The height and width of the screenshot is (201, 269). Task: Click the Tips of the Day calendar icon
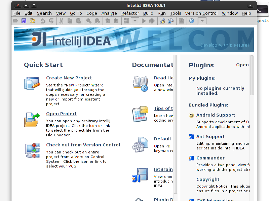[140, 114]
